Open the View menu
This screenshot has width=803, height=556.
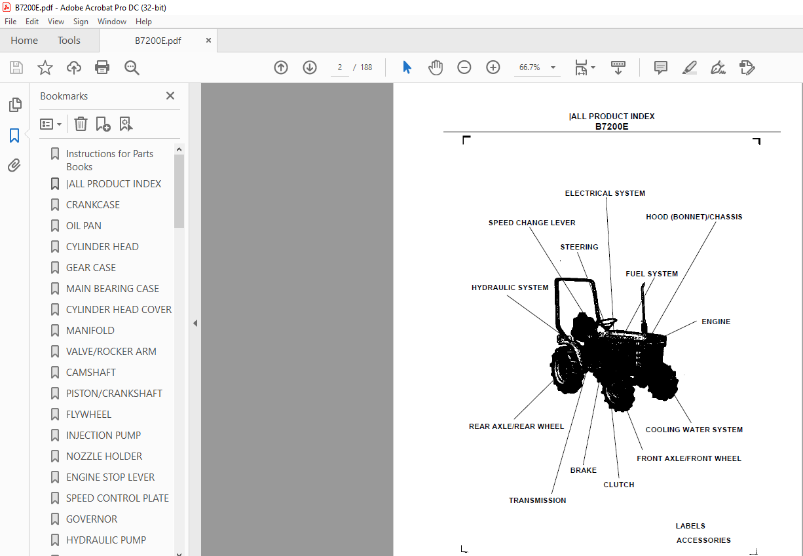tap(56, 21)
